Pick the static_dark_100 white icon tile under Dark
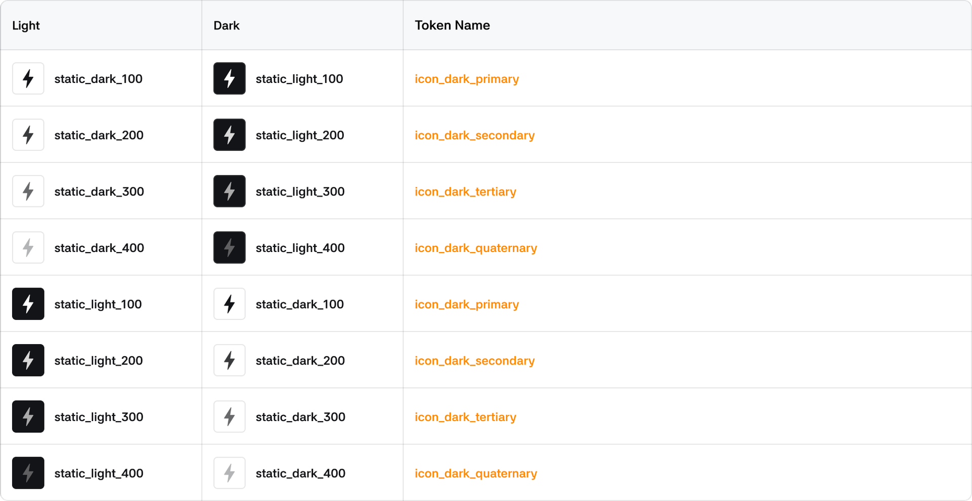The width and height of the screenshot is (972, 501). pos(229,304)
